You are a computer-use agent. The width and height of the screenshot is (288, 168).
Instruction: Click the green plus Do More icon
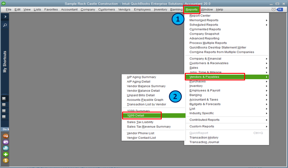[6, 154]
